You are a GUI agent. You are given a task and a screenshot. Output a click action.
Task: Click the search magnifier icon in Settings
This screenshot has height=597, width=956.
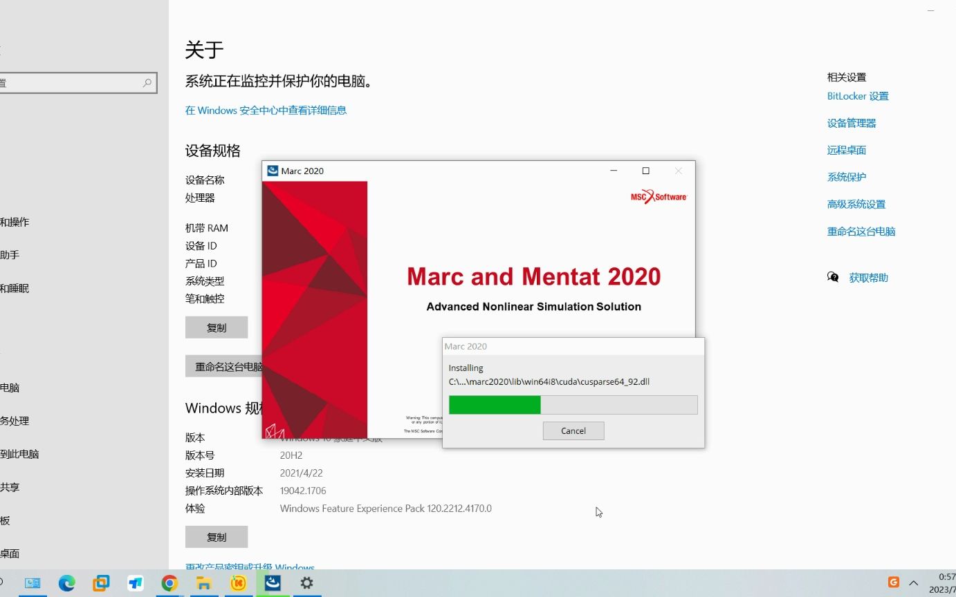click(147, 83)
